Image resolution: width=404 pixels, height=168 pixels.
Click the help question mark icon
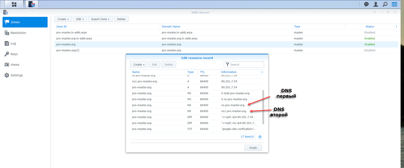(375, 12)
